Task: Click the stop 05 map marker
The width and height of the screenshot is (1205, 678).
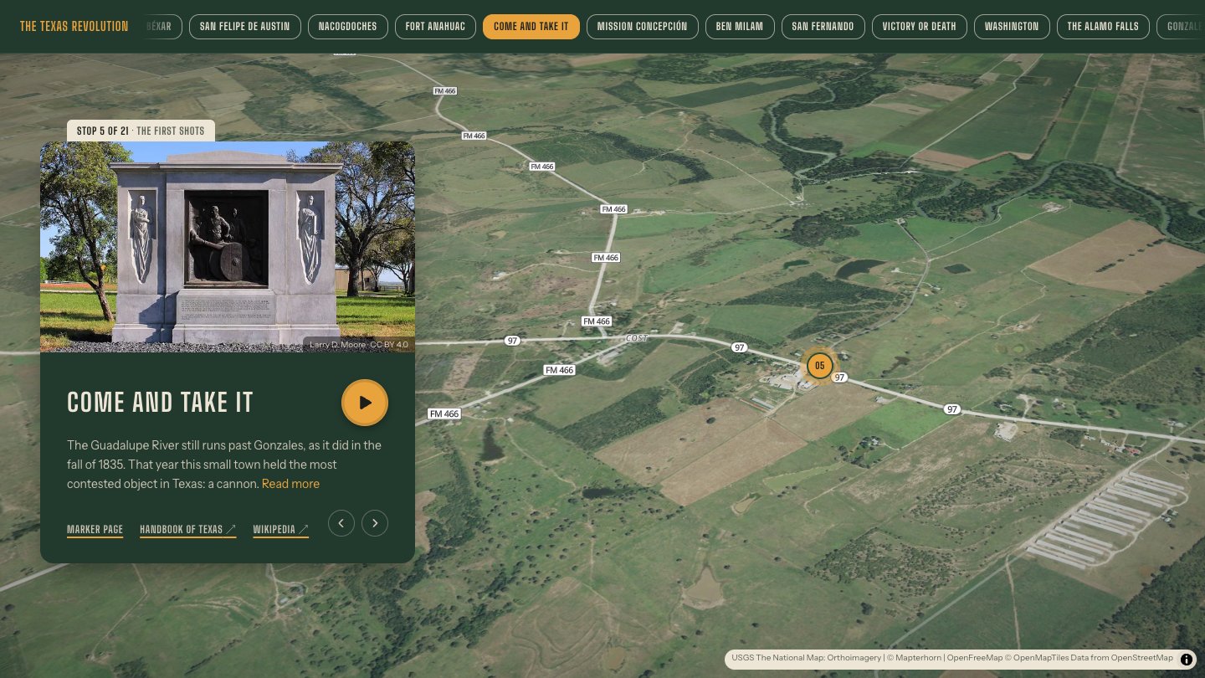Action: 820,366
